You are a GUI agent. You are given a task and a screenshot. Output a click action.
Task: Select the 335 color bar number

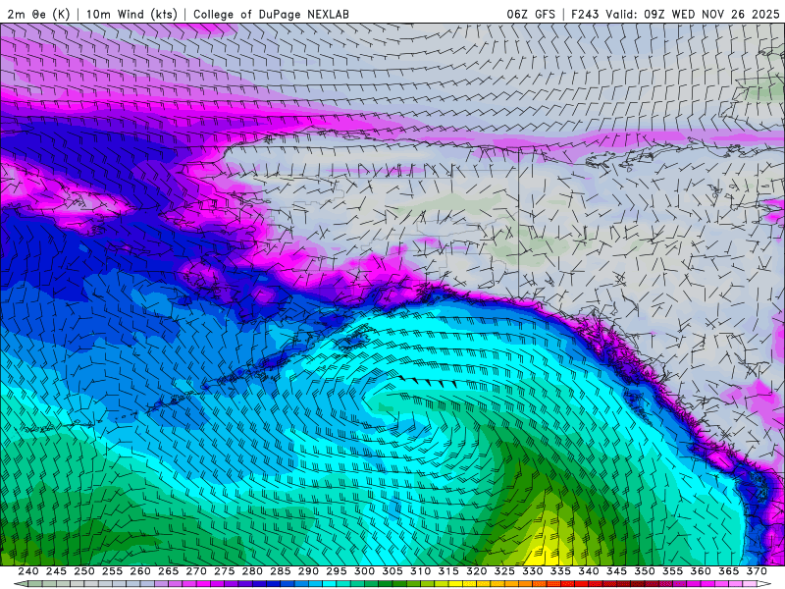(x=560, y=571)
